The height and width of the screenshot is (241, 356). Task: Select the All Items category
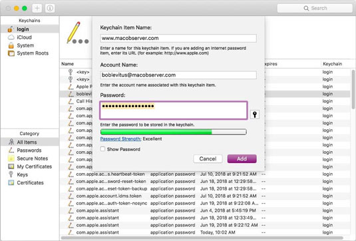(29, 142)
